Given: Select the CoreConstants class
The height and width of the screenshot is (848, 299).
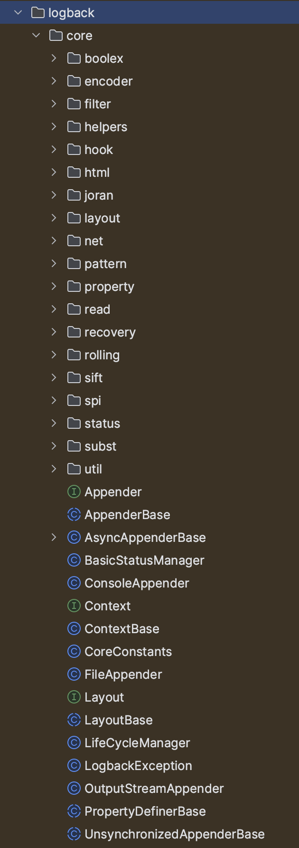Looking at the screenshot, I should coord(128,651).
